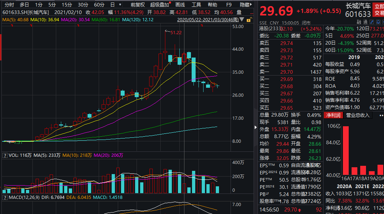Click the 立即交易 trade button
This screenshot has height=214, width=384.
[x=379, y=10]
